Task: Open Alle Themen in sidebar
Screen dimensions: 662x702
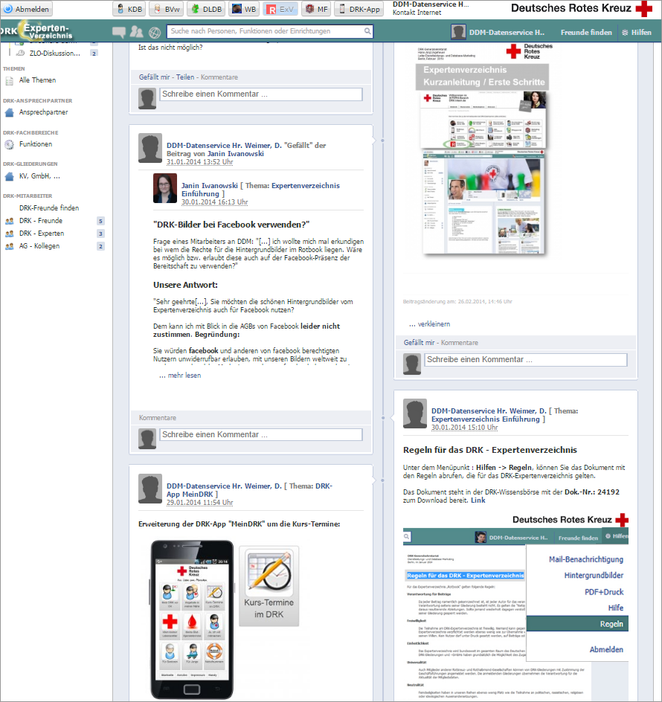Action: pos(38,80)
